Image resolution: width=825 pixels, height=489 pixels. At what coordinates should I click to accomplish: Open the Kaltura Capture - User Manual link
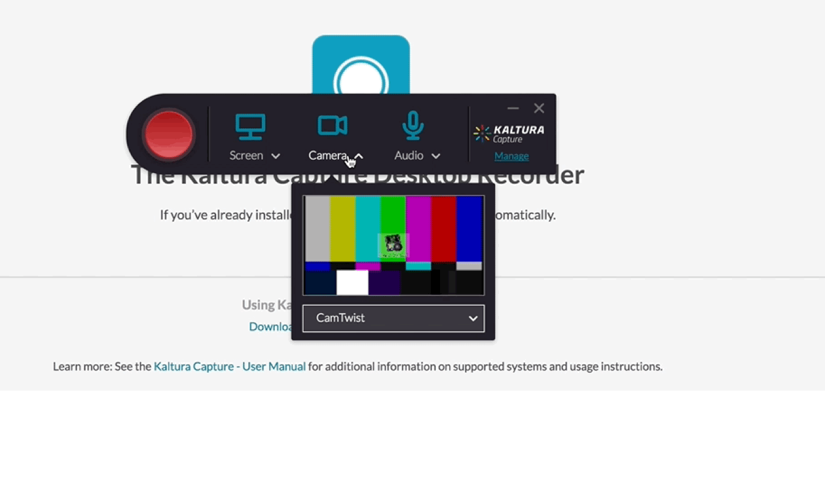click(230, 367)
